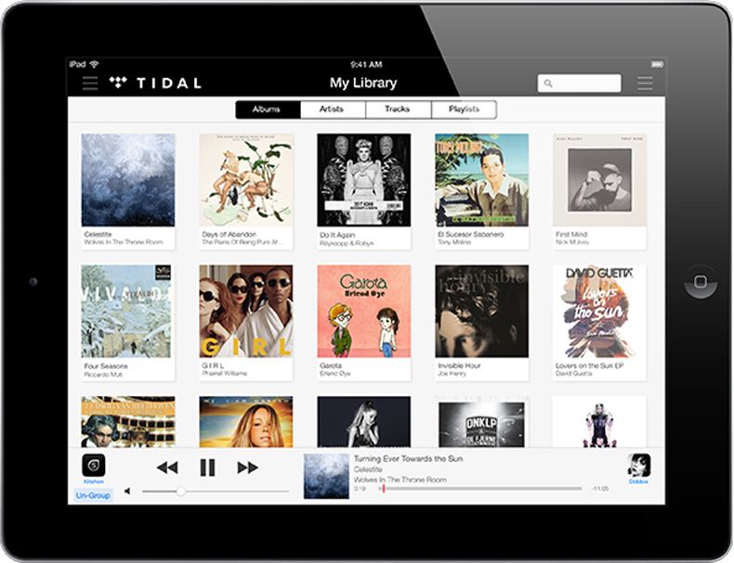Switch to the Playlists tab
The width and height of the screenshot is (734, 563).
[464, 109]
